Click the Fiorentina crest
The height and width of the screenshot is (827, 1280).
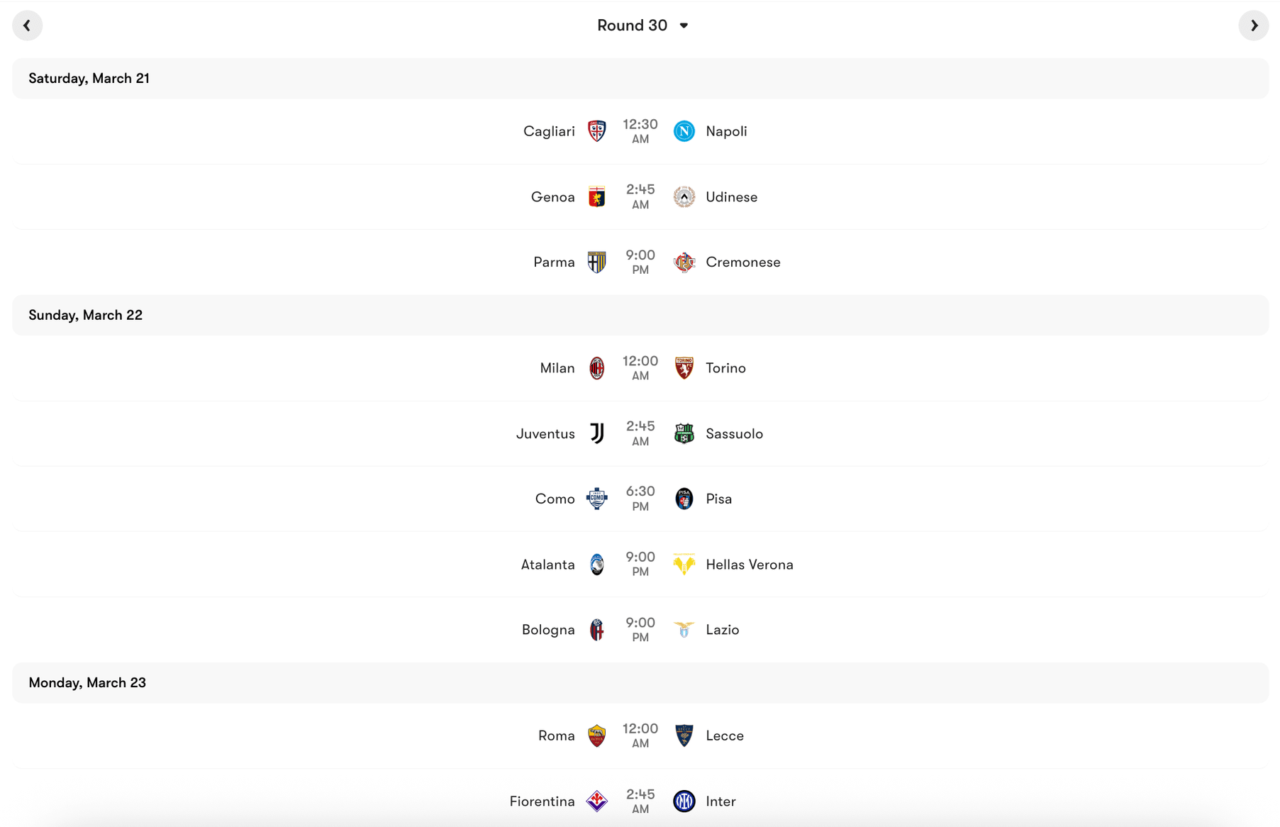[x=597, y=801]
